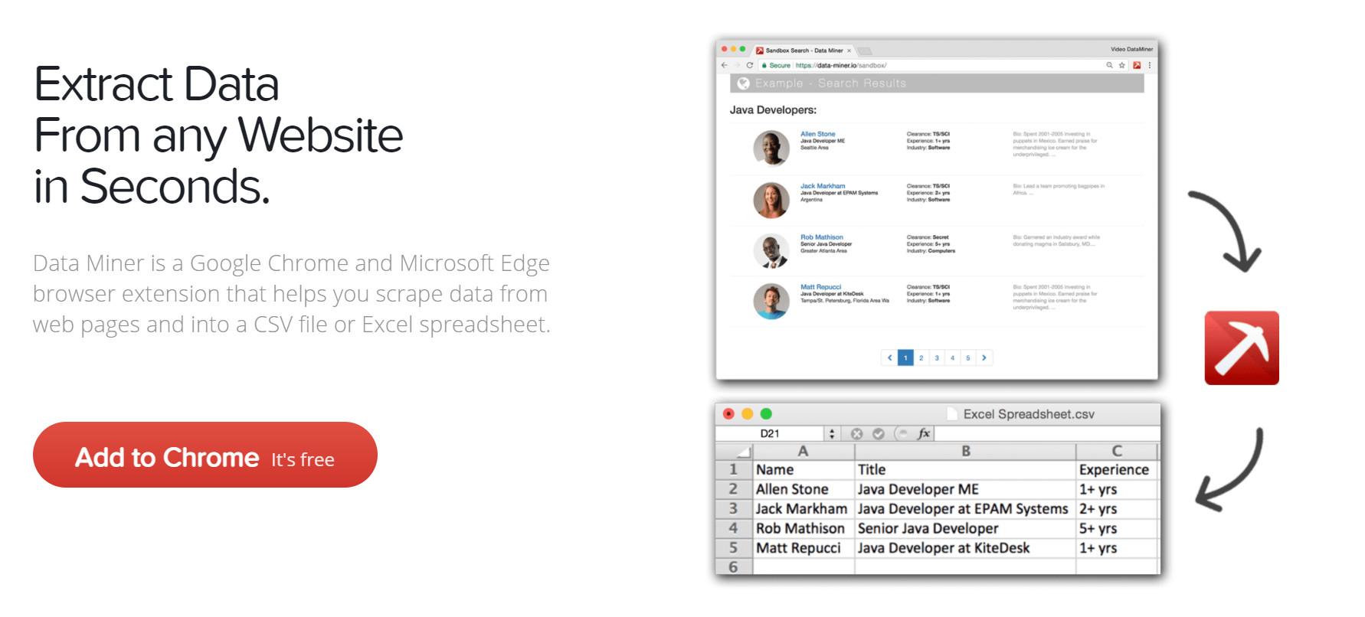Go to previous results page arrow
The image size is (1365, 617).
tap(889, 357)
